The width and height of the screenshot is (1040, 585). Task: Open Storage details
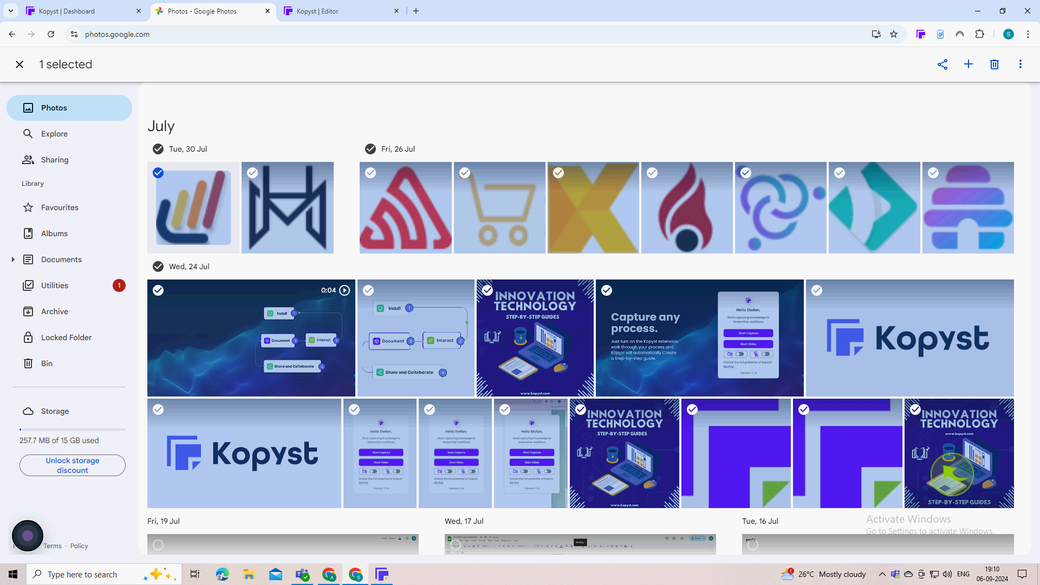coord(69,411)
